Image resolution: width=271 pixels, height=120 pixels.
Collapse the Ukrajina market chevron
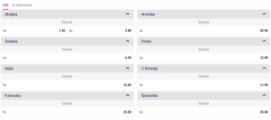click(128, 14)
